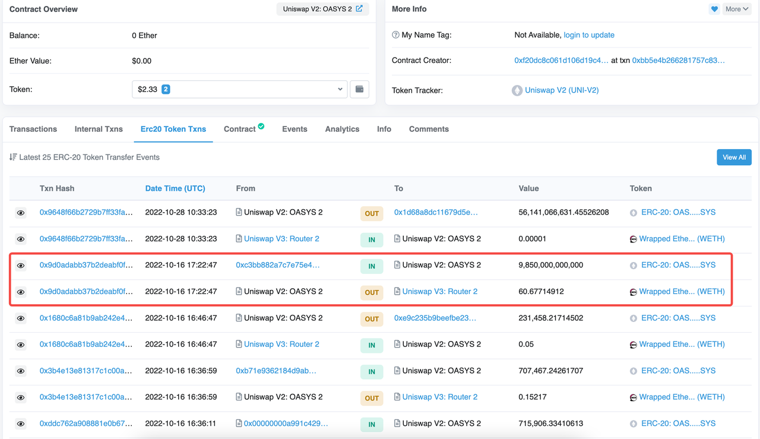Open txn hash 0x3b4e13e81317c1c00a in 707,467.24261707 row

click(x=86, y=371)
